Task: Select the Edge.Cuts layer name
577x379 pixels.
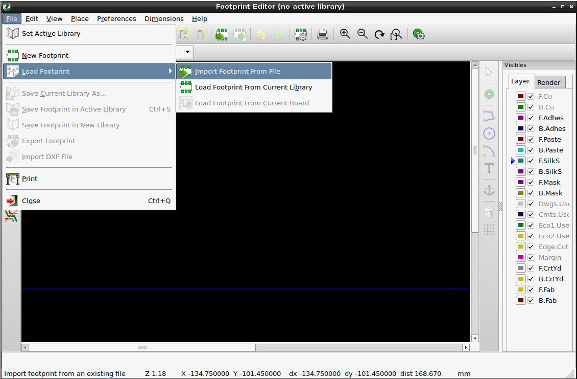Action: tap(554, 247)
